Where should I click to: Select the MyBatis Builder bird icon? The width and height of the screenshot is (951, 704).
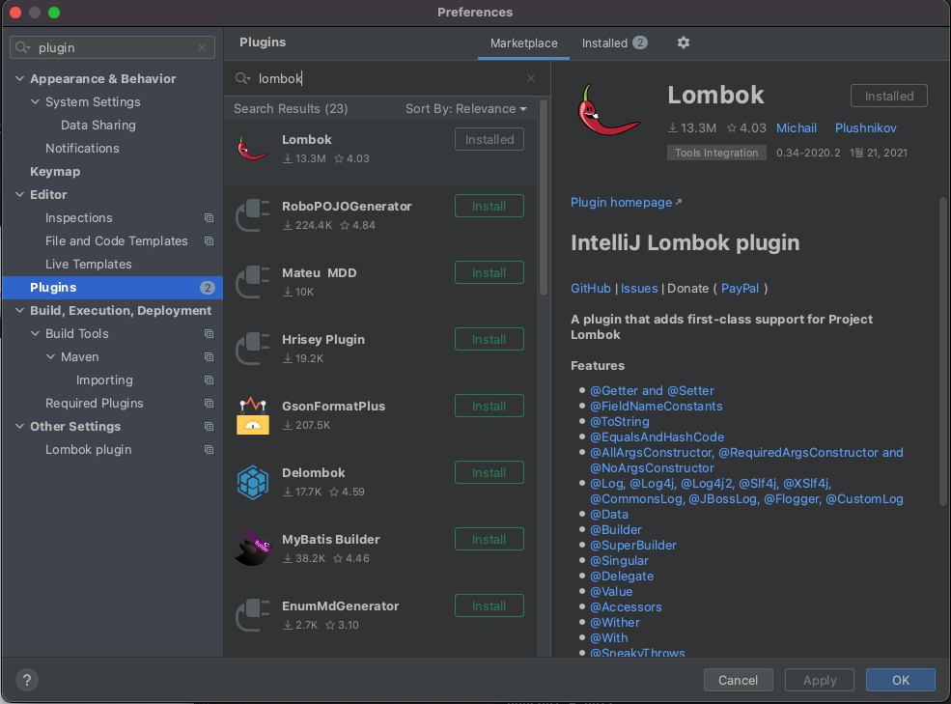coord(252,548)
